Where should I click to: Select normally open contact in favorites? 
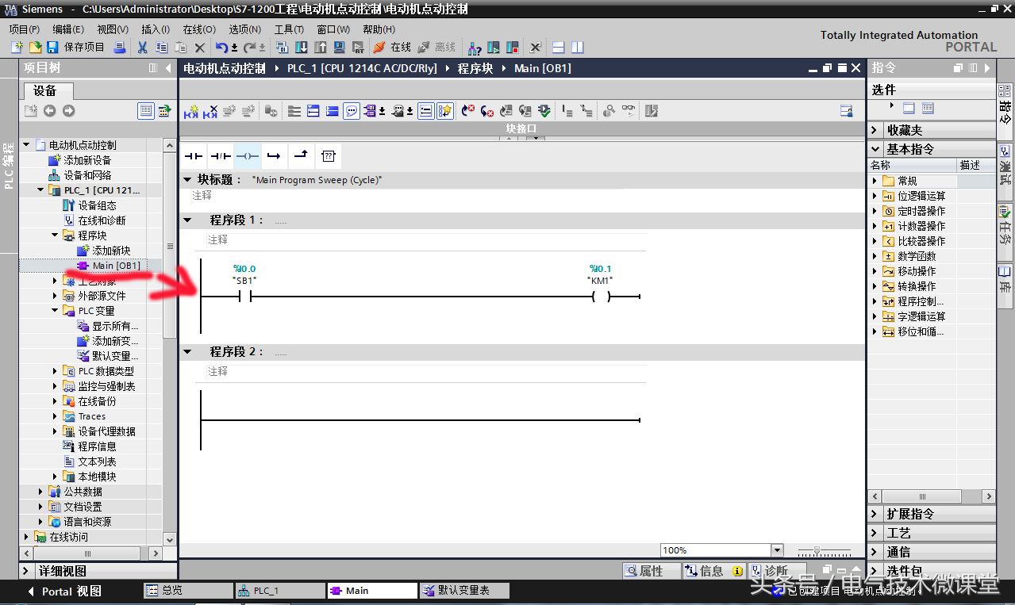pyautogui.click(x=194, y=155)
